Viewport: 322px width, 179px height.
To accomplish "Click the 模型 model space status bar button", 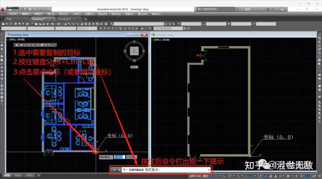I will point(205,176).
